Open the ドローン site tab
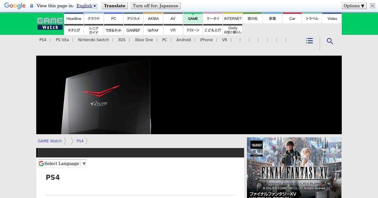378x198 pixels. (x=193, y=30)
